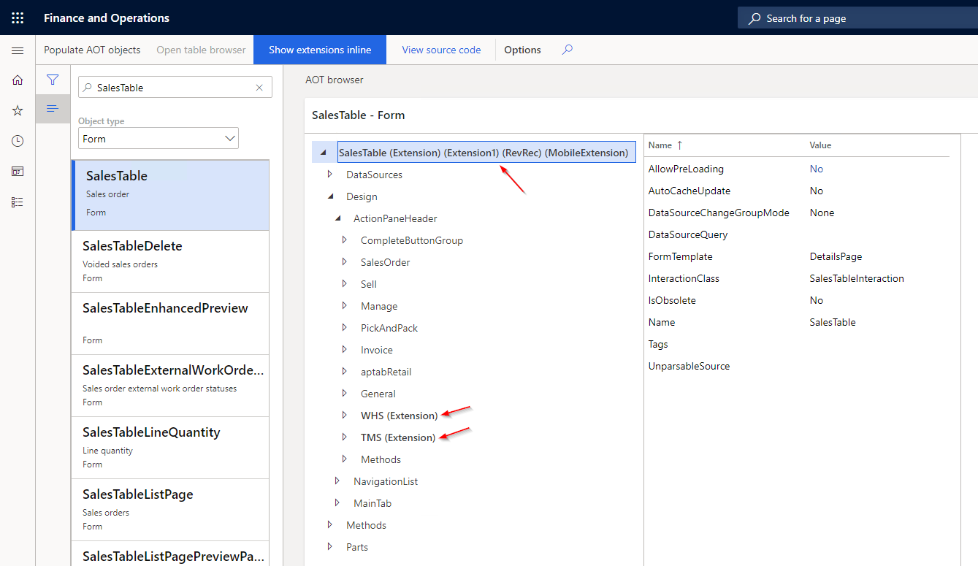Click the action bar search magnifier
The image size is (978, 566).
click(x=568, y=50)
